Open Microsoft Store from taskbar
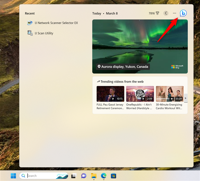The height and width of the screenshot is (181, 200). [113, 176]
